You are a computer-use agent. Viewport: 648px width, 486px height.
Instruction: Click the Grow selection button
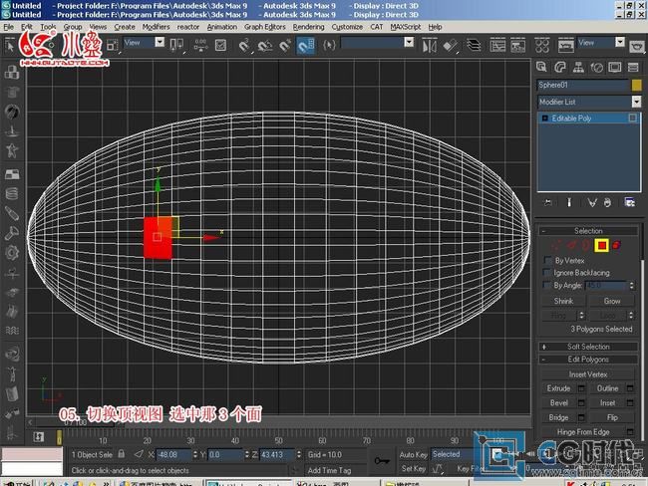[x=612, y=301]
